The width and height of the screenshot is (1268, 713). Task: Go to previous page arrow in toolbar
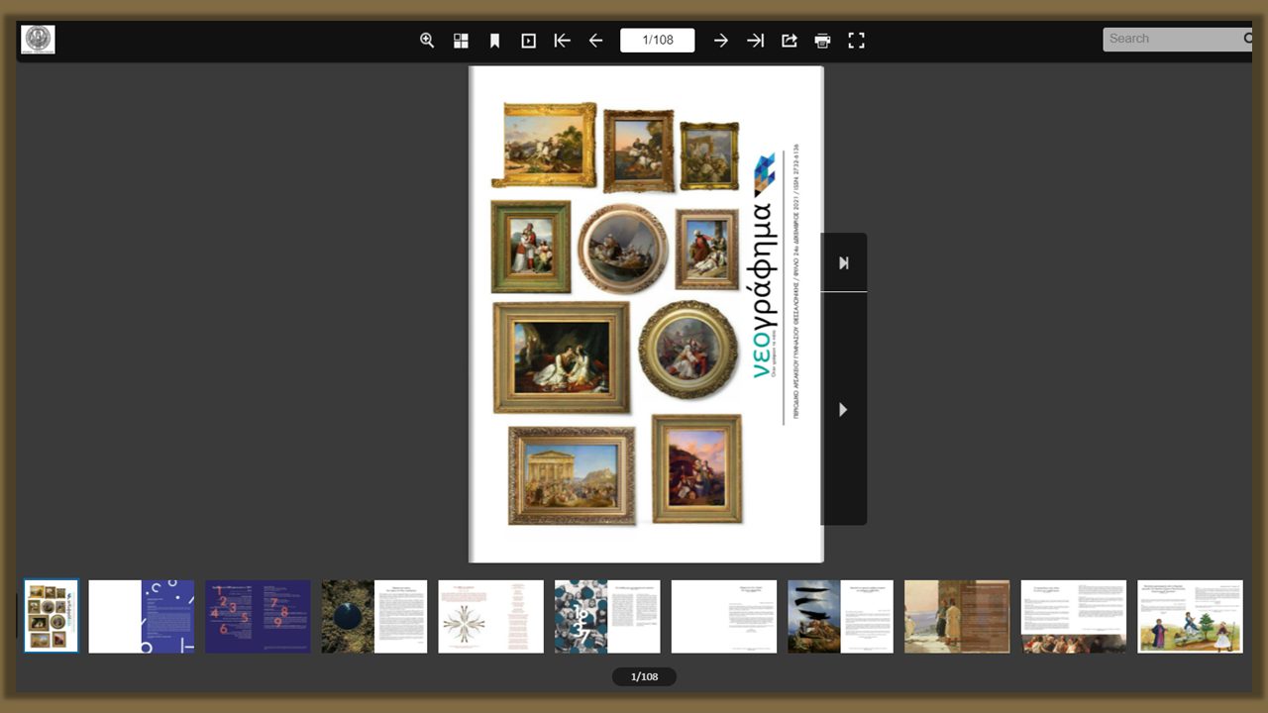coord(595,41)
